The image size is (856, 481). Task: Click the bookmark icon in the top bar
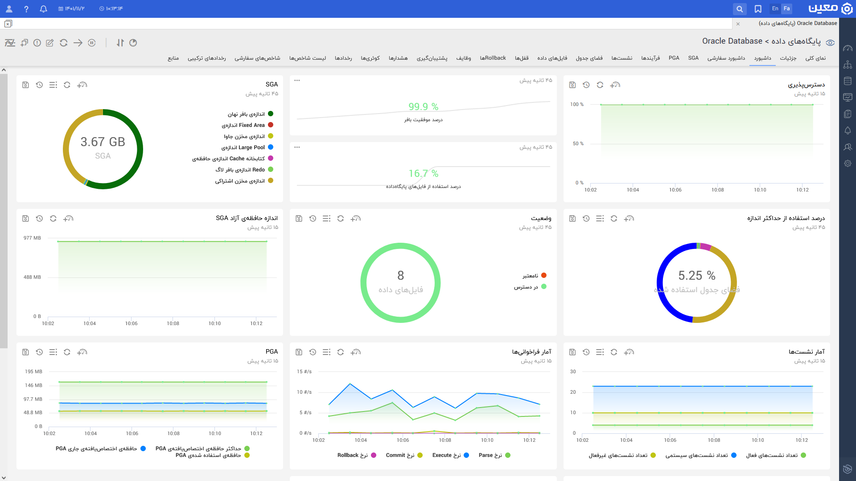click(758, 9)
